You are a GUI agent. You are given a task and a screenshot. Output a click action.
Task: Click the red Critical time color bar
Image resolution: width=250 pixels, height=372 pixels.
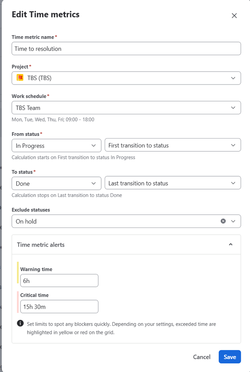(x=18, y=302)
